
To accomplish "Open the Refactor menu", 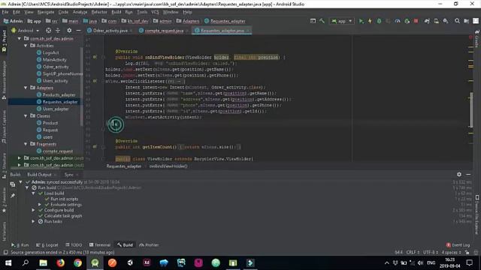I will (x=99, y=12).
